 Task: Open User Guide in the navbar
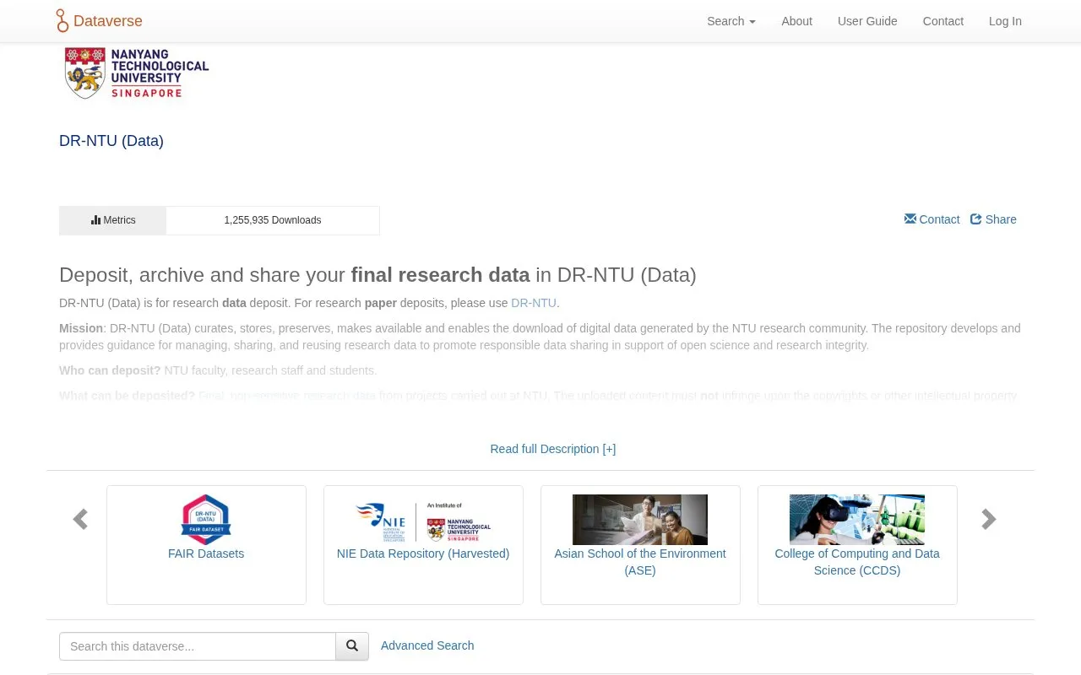pos(867,21)
